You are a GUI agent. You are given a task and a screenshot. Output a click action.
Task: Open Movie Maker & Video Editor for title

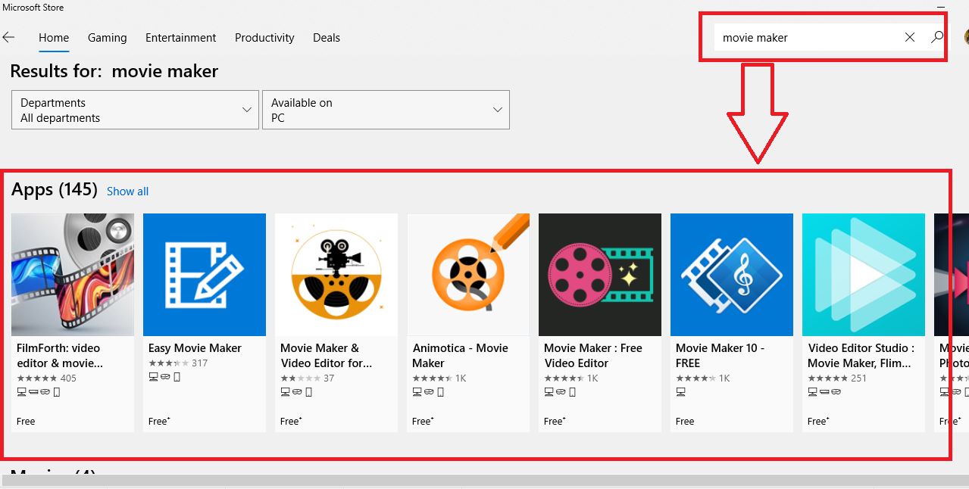[326, 356]
